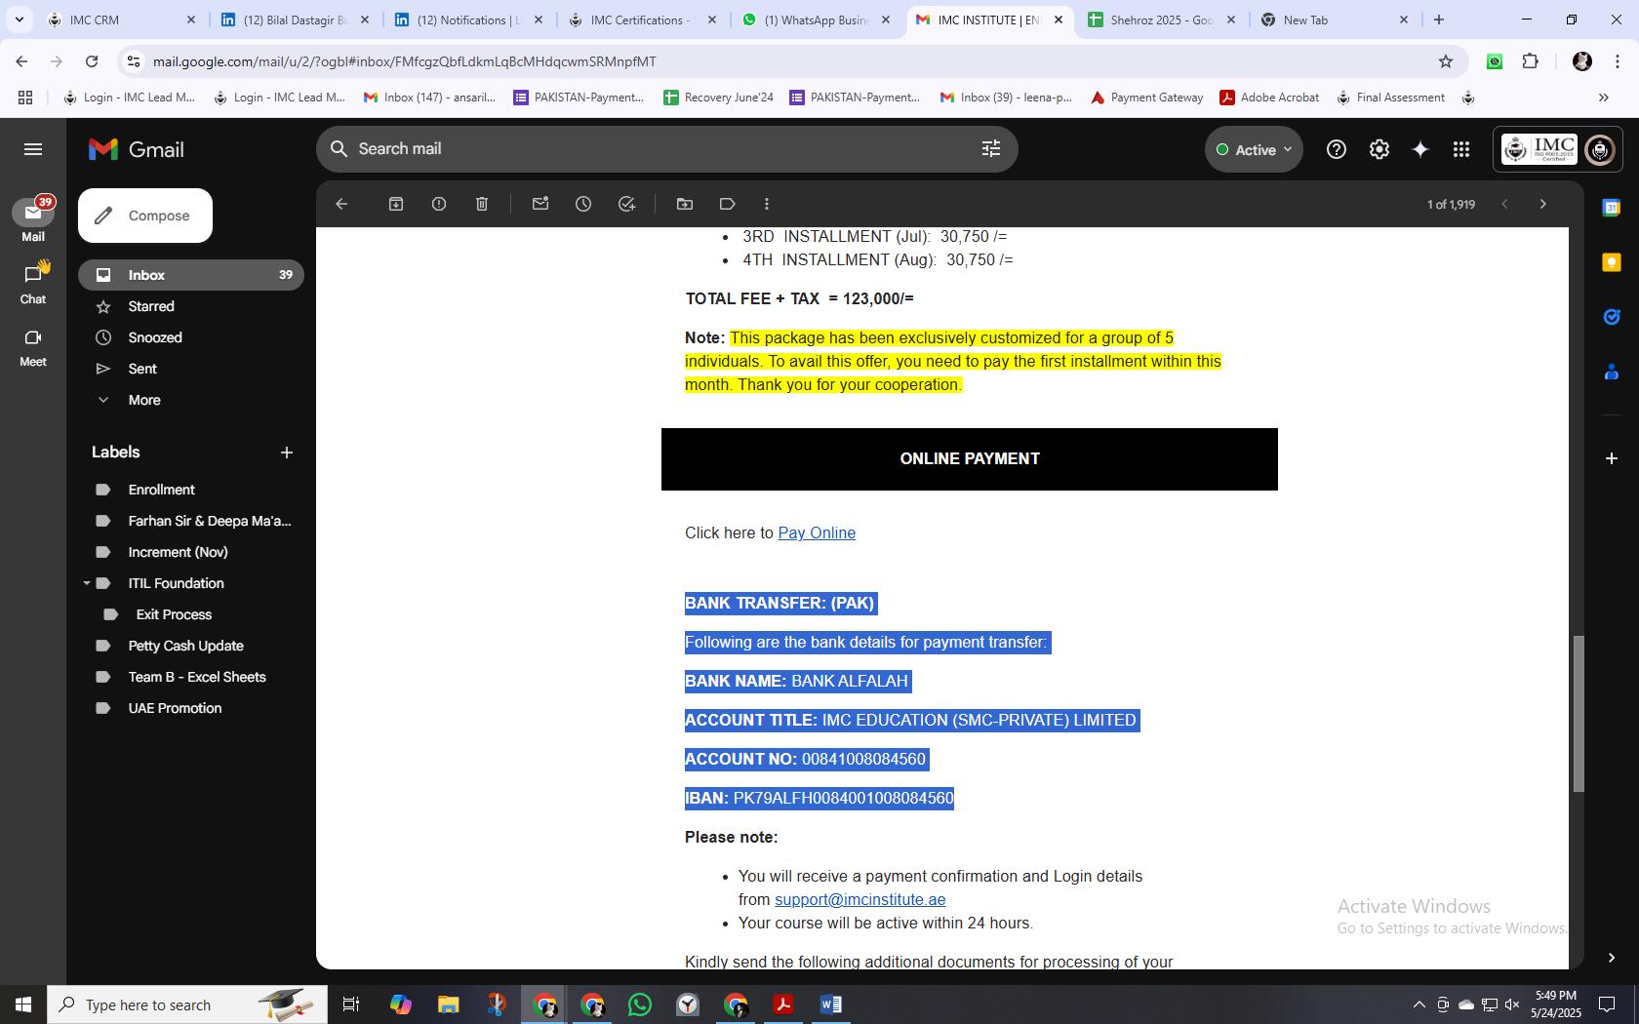Open File Explorer from taskbar
This screenshot has width=1639, height=1024.
click(448, 1004)
